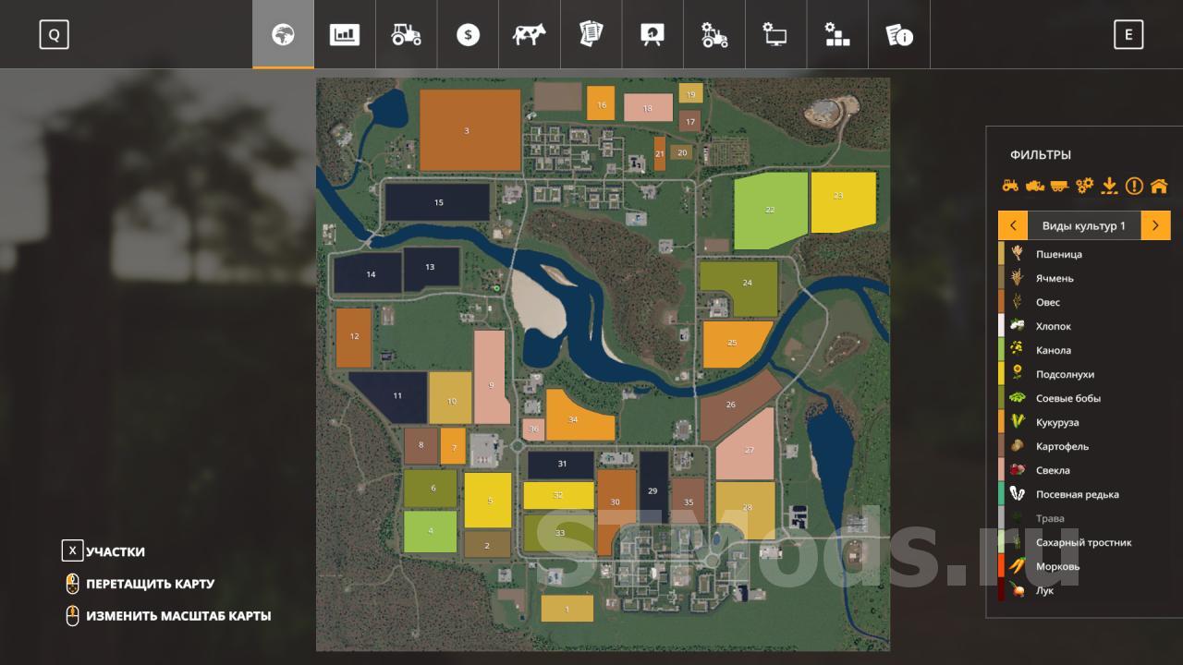Toggle the exclamation mark alerts filter
The image size is (1183, 665).
[1134, 186]
